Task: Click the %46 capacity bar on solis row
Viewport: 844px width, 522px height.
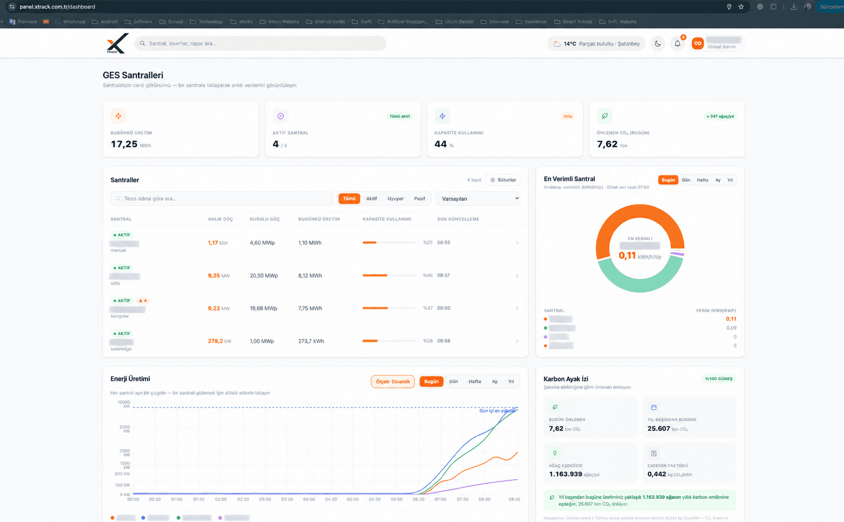Action: coord(389,276)
